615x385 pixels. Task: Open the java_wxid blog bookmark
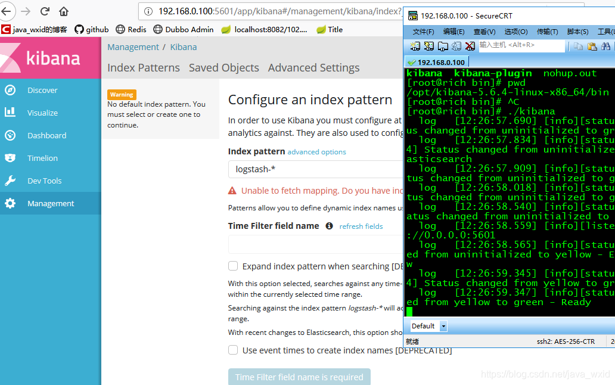[x=34, y=29]
